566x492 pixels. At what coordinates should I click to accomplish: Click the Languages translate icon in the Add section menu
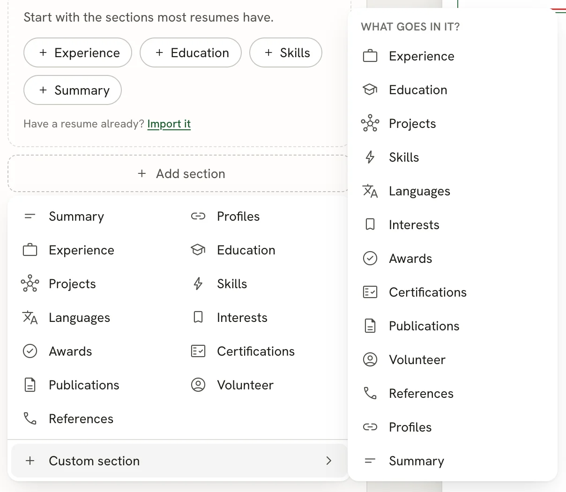[30, 318]
